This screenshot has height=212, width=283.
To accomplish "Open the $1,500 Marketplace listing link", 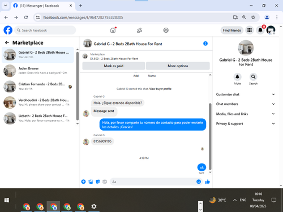I will click(114, 59).
